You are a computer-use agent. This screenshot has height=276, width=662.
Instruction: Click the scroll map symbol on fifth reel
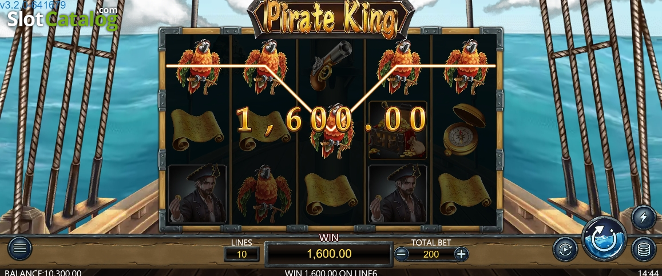pyautogui.click(x=465, y=193)
